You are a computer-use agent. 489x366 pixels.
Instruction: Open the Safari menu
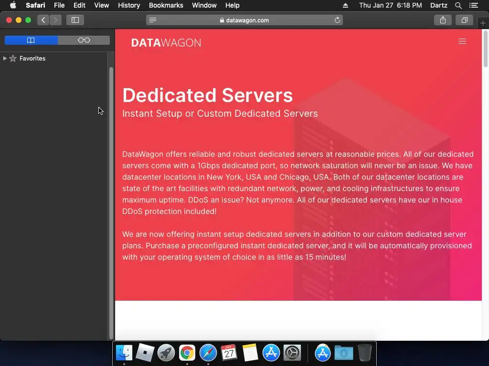click(35, 5)
